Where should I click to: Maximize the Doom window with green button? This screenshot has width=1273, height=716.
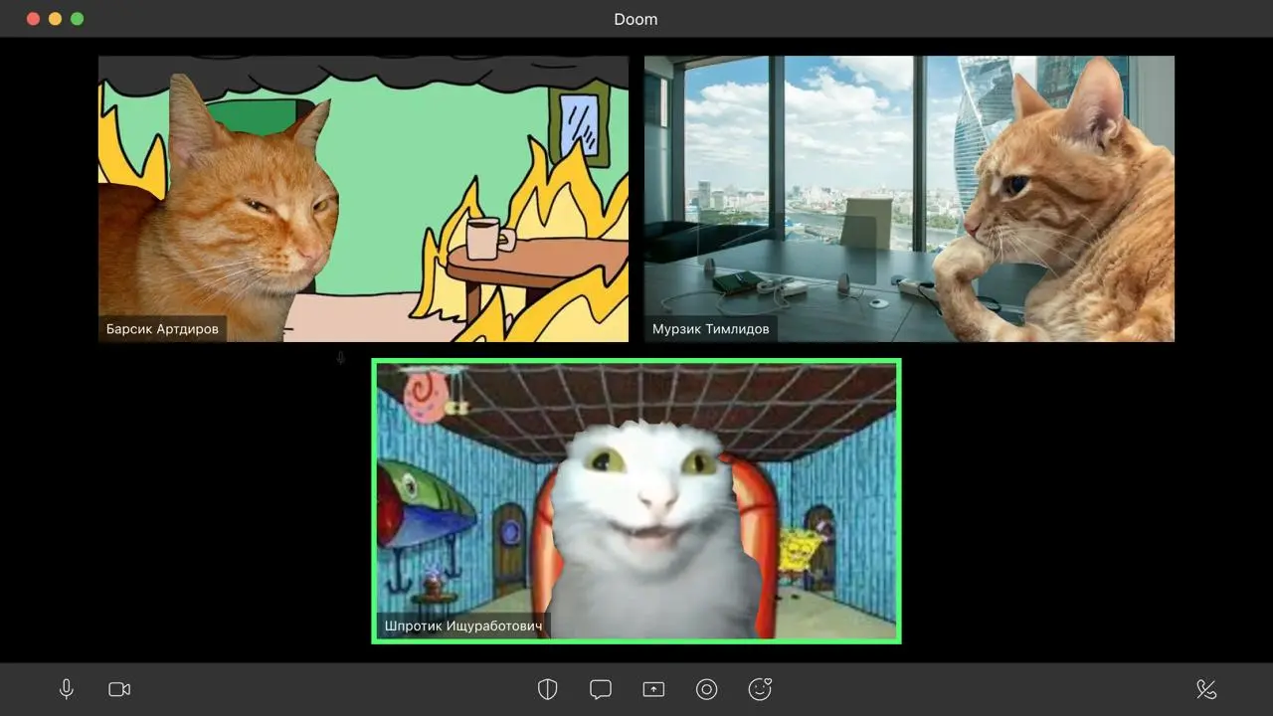(78, 19)
